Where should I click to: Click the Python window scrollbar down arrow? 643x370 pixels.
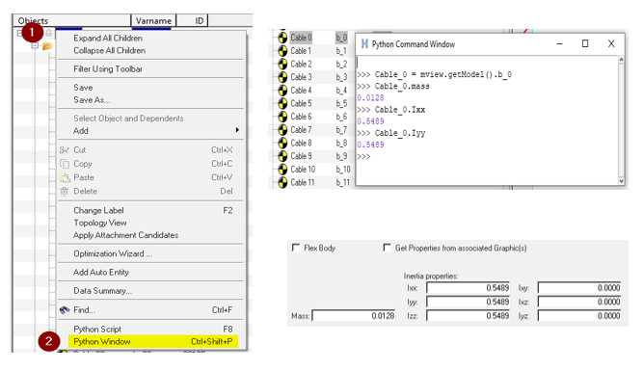pyautogui.click(x=621, y=181)
